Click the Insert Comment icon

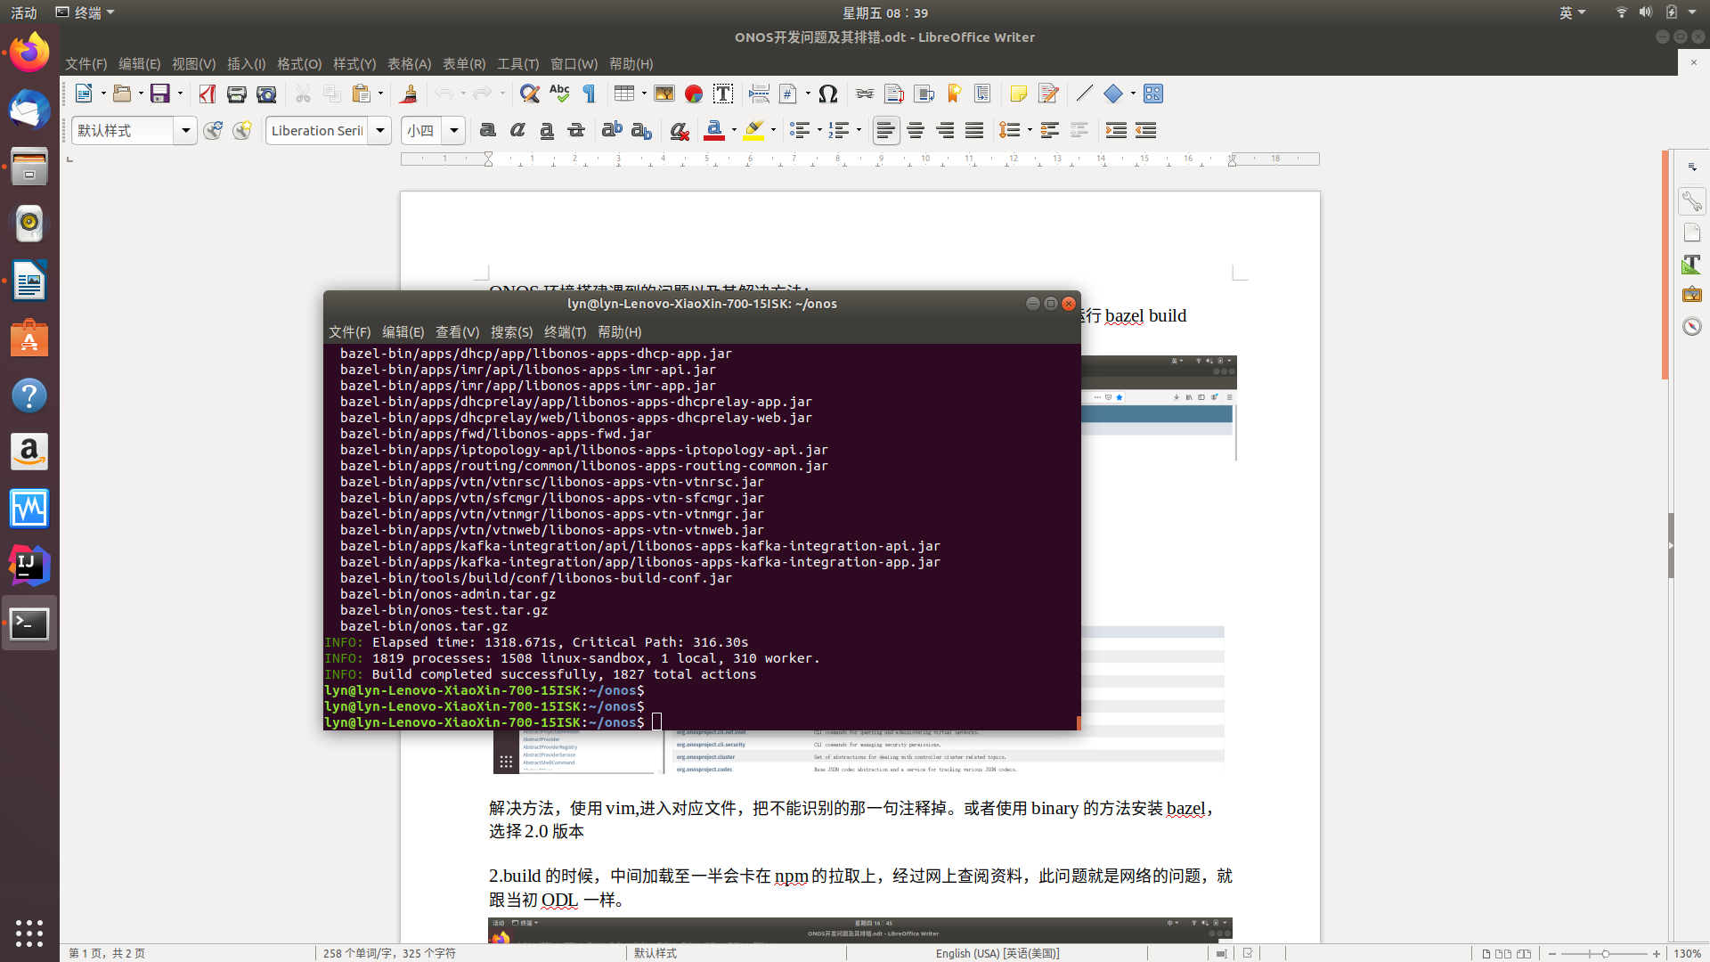point(1018,94)
